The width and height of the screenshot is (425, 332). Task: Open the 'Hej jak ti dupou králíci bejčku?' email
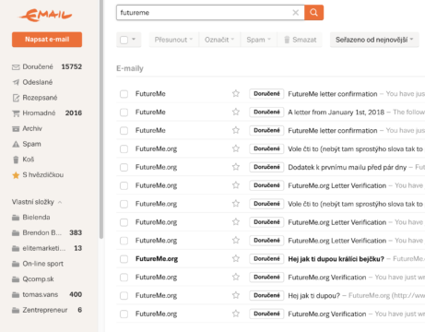(x=336, y=259)
